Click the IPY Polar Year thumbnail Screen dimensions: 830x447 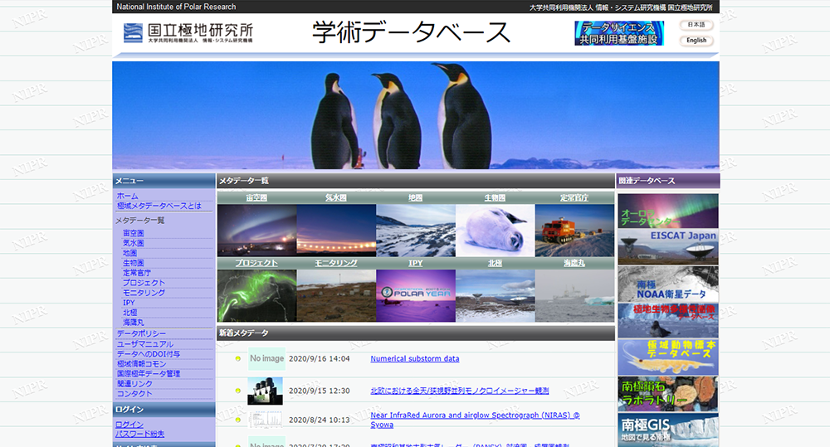pos(415,295)
